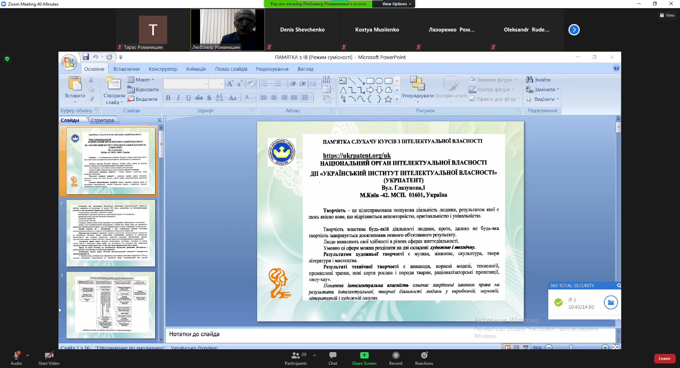
Task: Switch to the Вставлення ribbon tab
Action: click(x=126, y=69)
